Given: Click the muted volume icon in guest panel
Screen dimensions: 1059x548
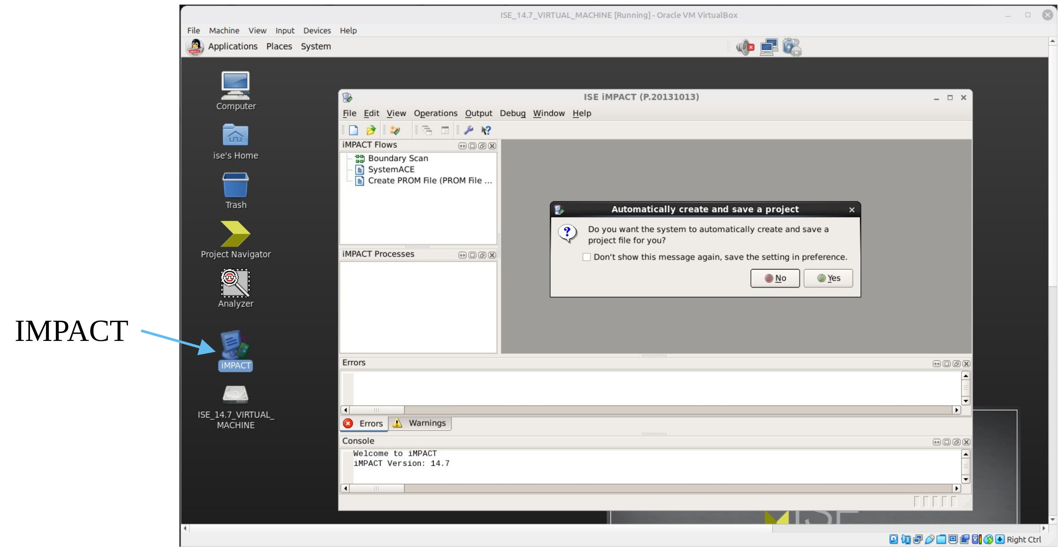Looking at the screenshot, I should click(x=745, y=47).
